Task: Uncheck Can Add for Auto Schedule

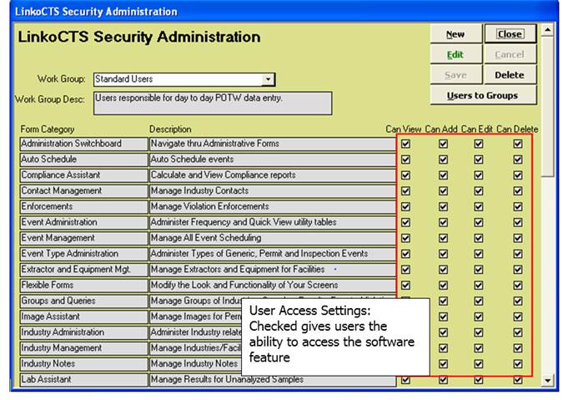Action: (443, 159)
